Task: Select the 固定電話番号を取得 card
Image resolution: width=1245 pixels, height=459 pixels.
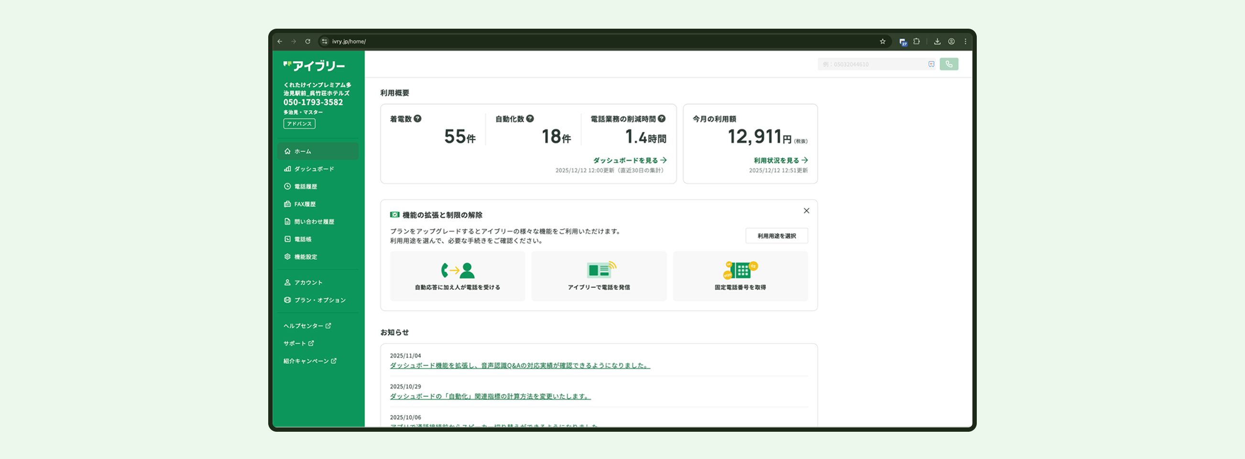Action: 740,276
